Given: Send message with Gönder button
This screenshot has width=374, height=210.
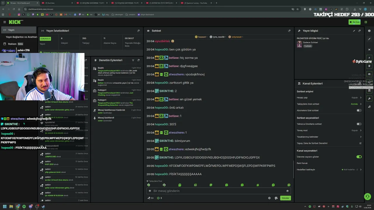Looking at the screenshot, I should coord(285,198).
